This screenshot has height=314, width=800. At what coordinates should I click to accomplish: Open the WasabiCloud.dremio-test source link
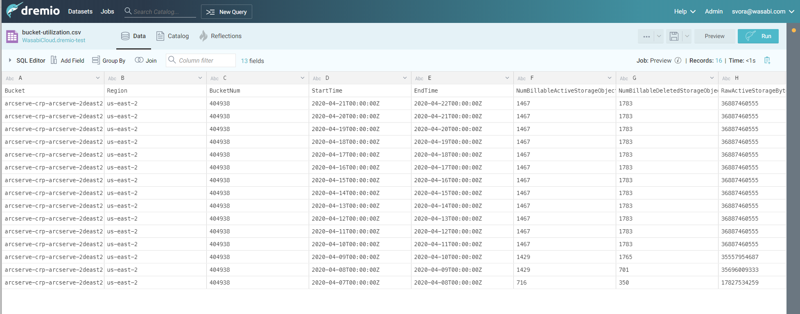tap(54, 40)
